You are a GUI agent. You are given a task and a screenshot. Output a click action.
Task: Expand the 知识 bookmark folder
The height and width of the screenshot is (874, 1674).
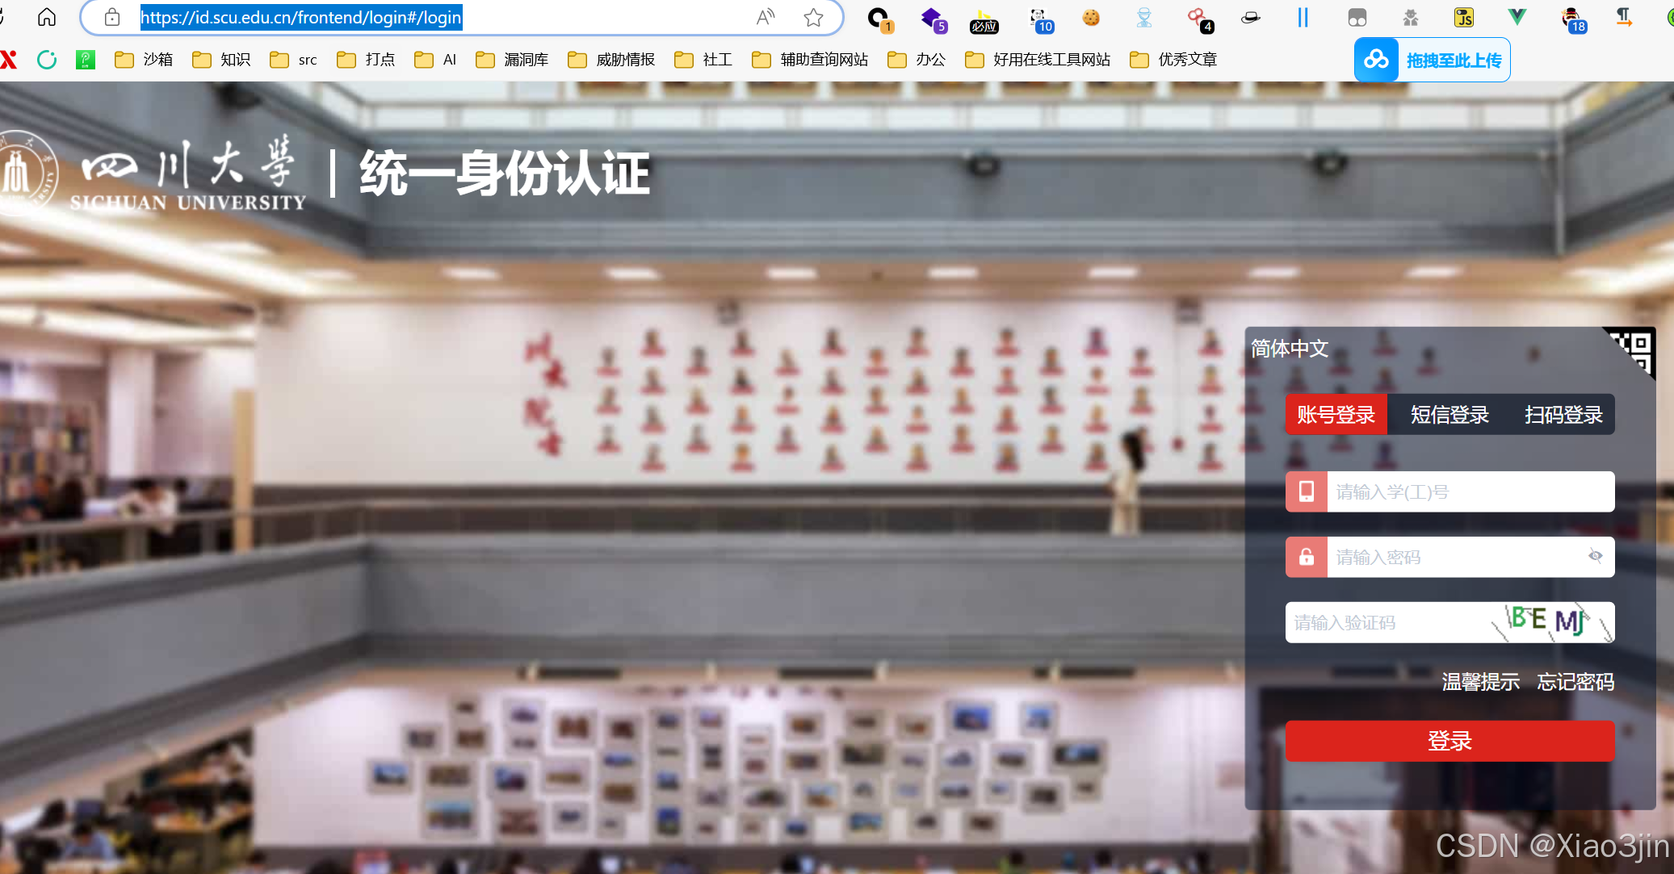pyautogui.click(x=221, y=59)
